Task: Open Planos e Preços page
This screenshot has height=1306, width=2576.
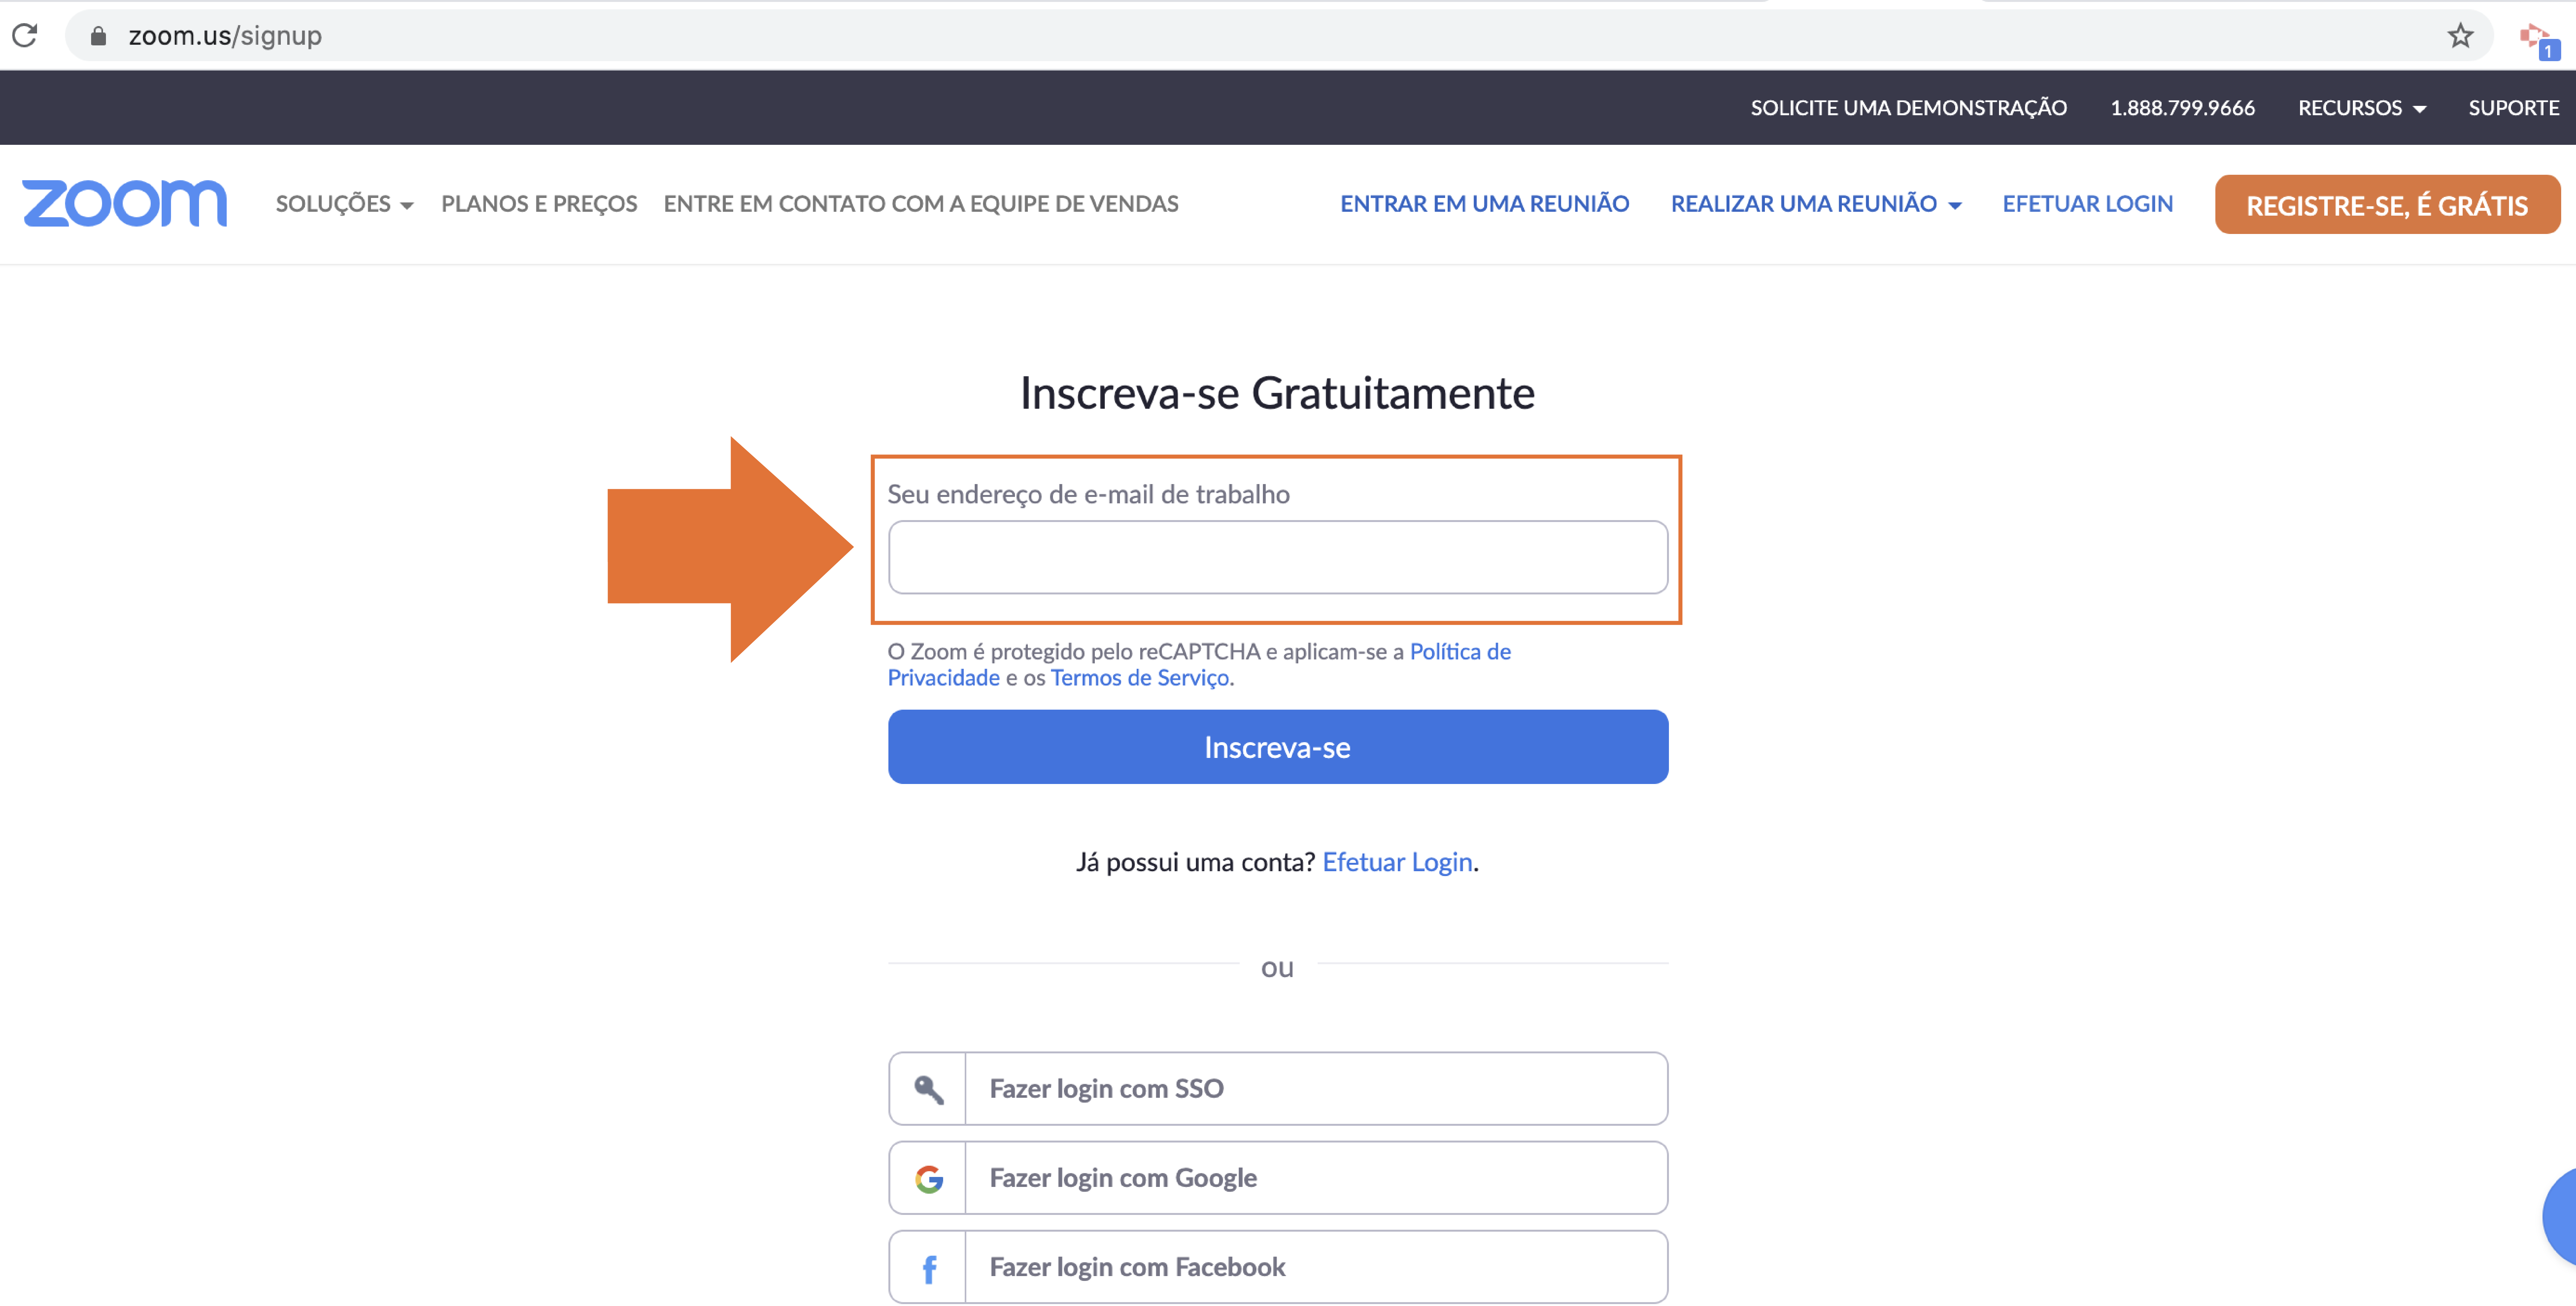Action: point(539,204)
